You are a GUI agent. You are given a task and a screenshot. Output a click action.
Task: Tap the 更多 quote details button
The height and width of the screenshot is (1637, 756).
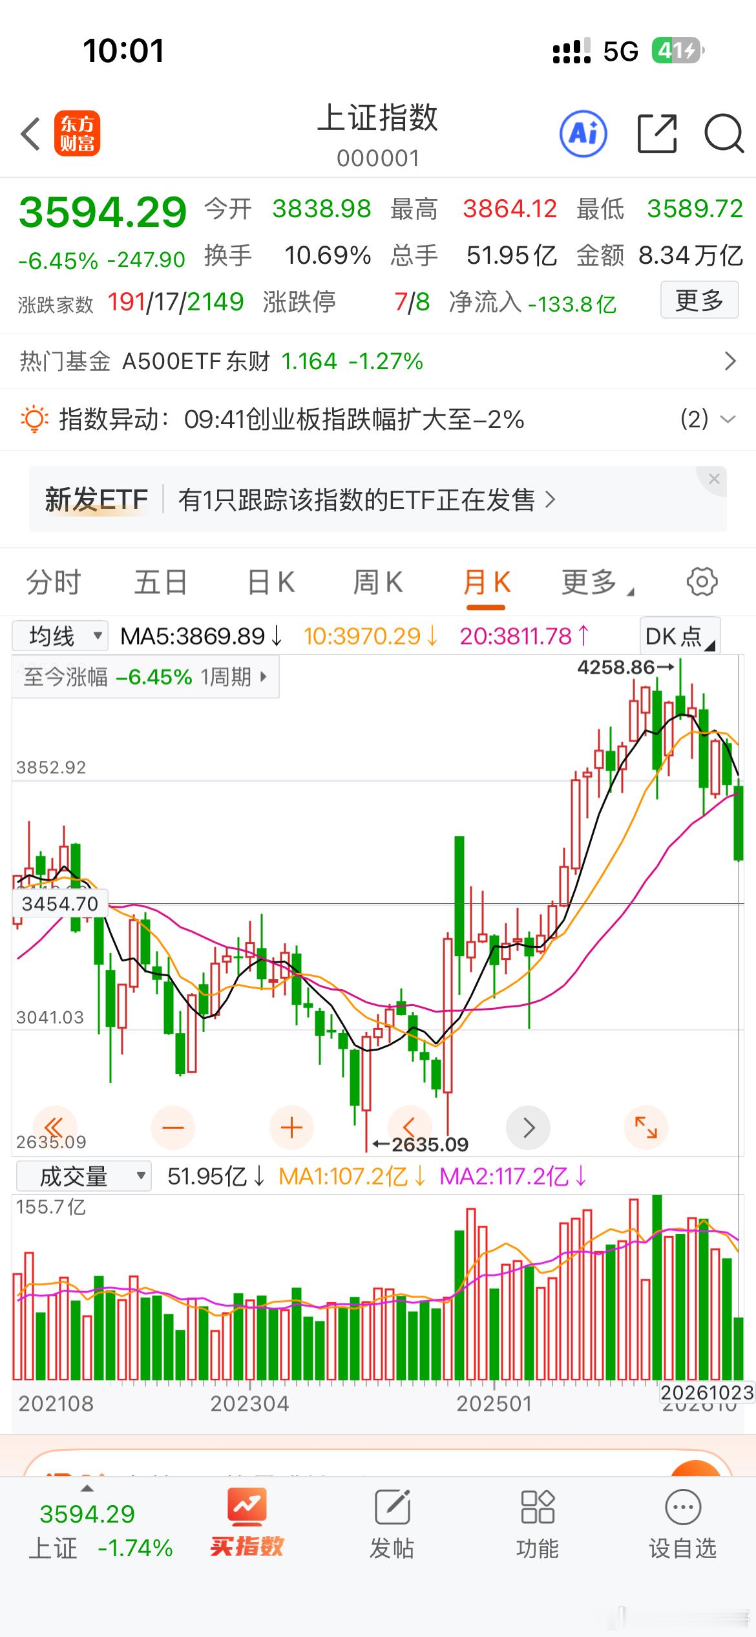[x=699, y=300]
